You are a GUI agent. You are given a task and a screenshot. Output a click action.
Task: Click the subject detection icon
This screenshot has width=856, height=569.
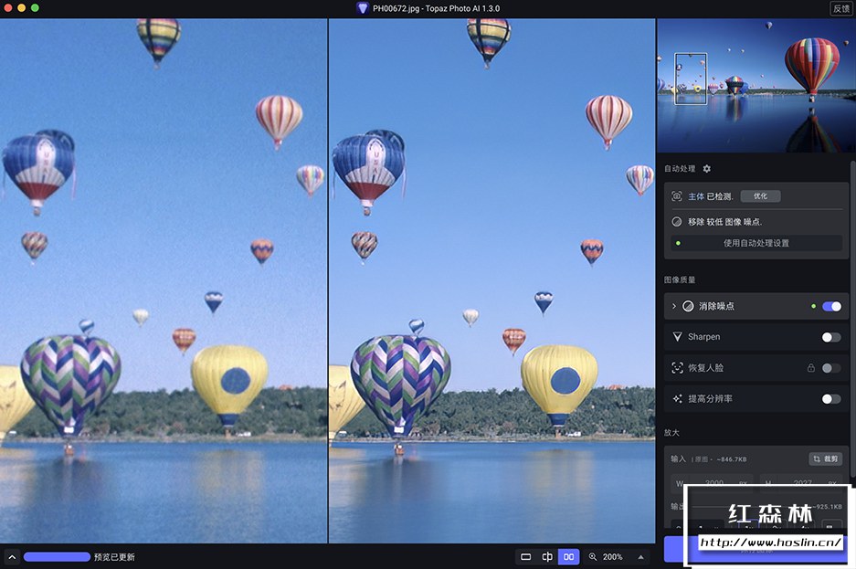677,196
